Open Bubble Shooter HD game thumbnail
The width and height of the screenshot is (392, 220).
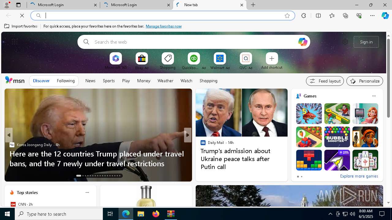pos(337,137)
